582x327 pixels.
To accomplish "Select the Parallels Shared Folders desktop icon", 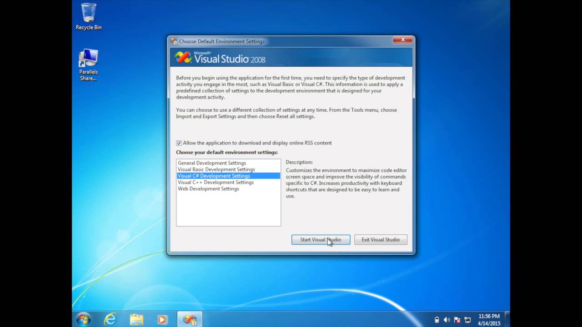I will click(88, 65).
